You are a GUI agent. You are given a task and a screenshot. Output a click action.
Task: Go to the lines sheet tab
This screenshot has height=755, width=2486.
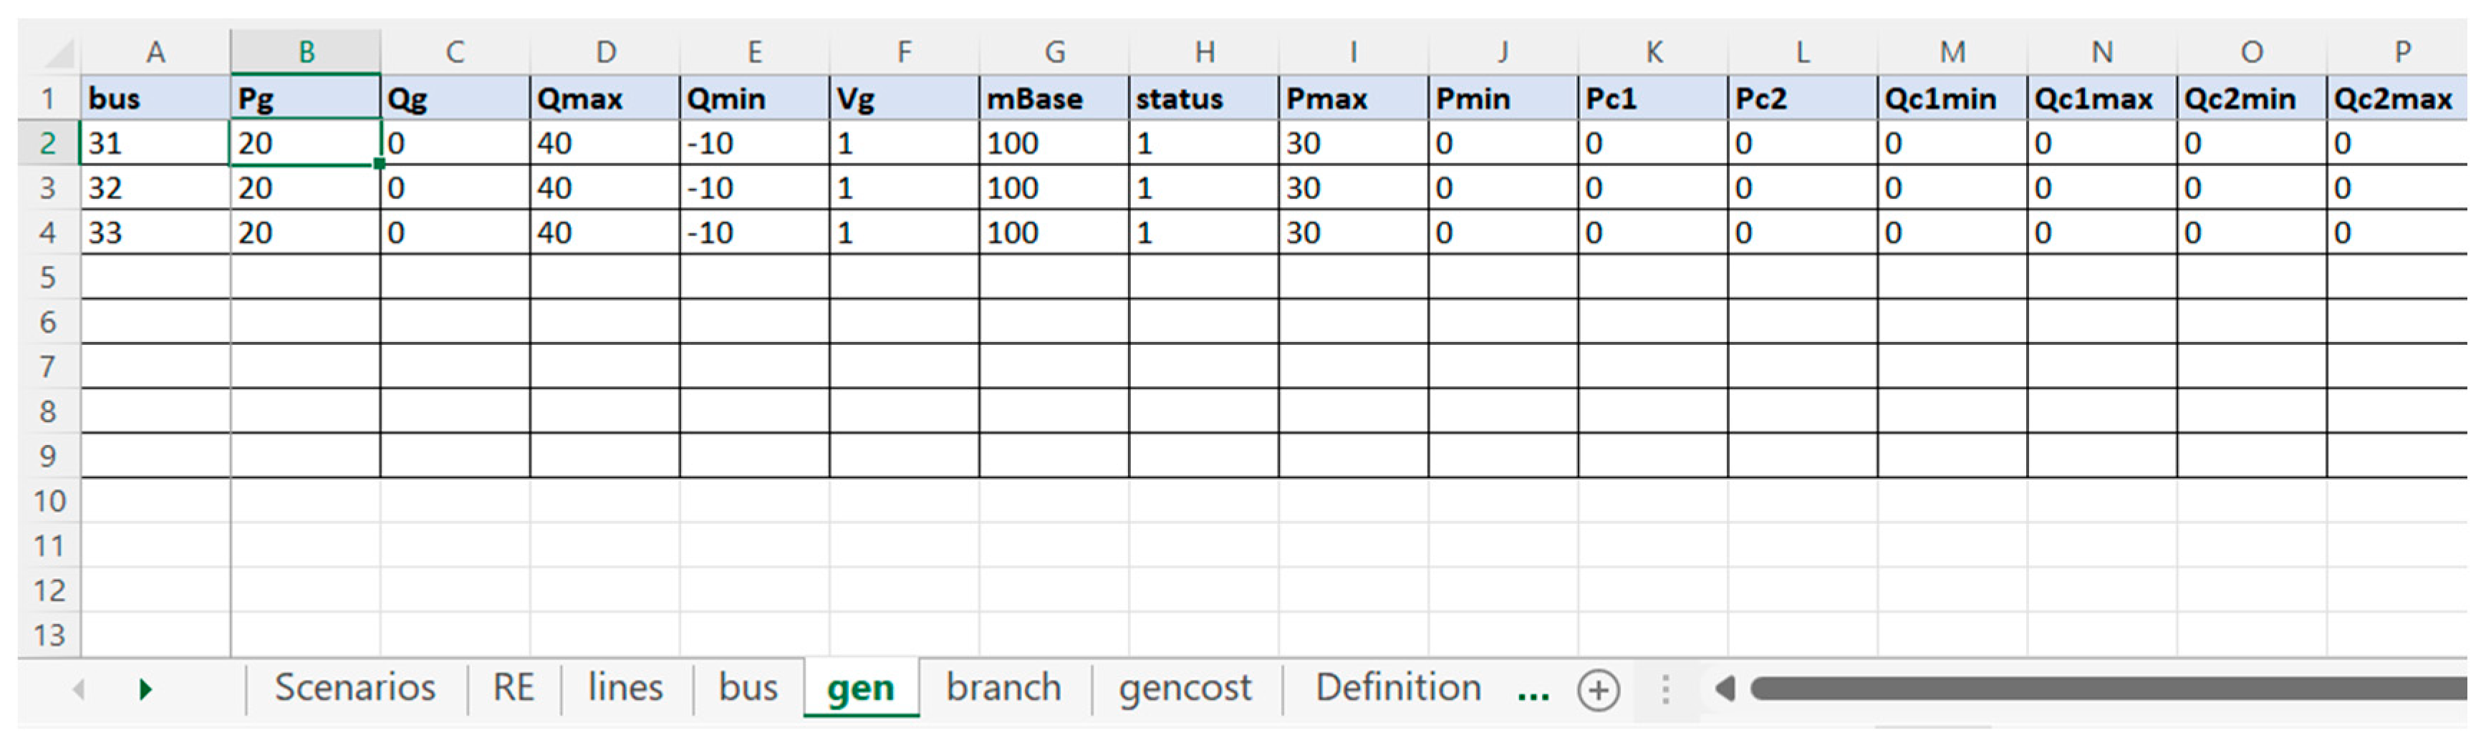pos(625,688)
